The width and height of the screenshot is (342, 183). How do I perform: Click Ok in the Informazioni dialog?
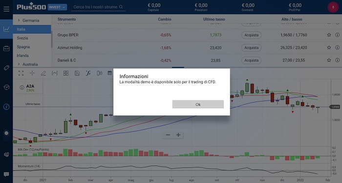click(x=198, y=104)
